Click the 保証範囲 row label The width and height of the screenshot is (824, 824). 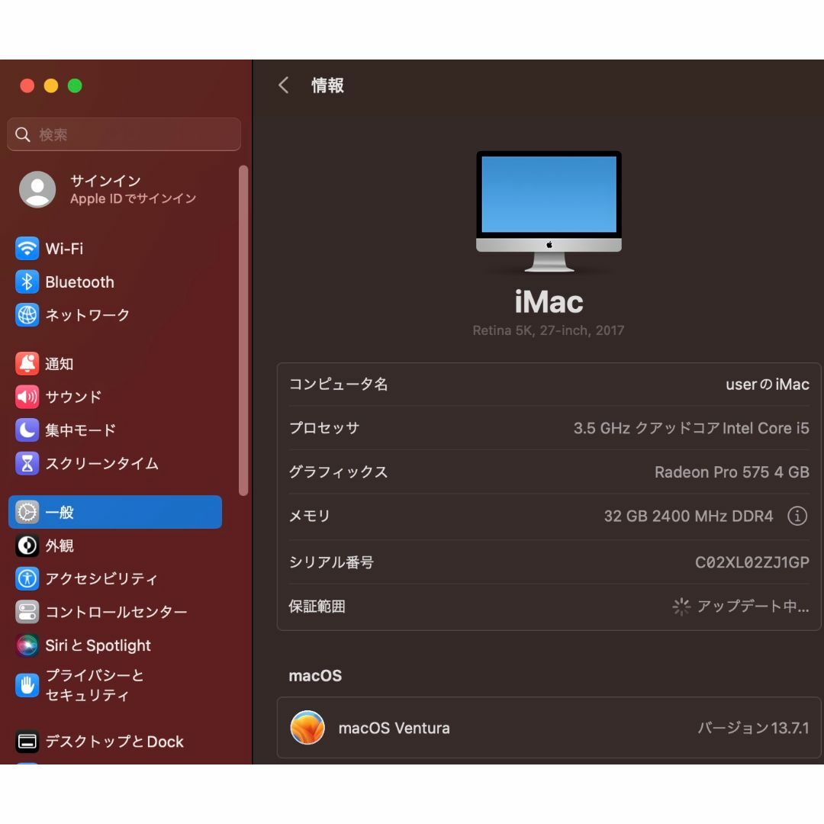pos(317,607)
